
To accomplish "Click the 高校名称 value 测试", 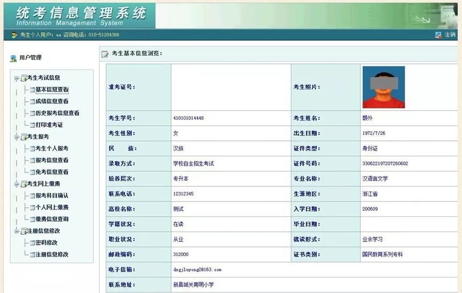I will point(178,209).
